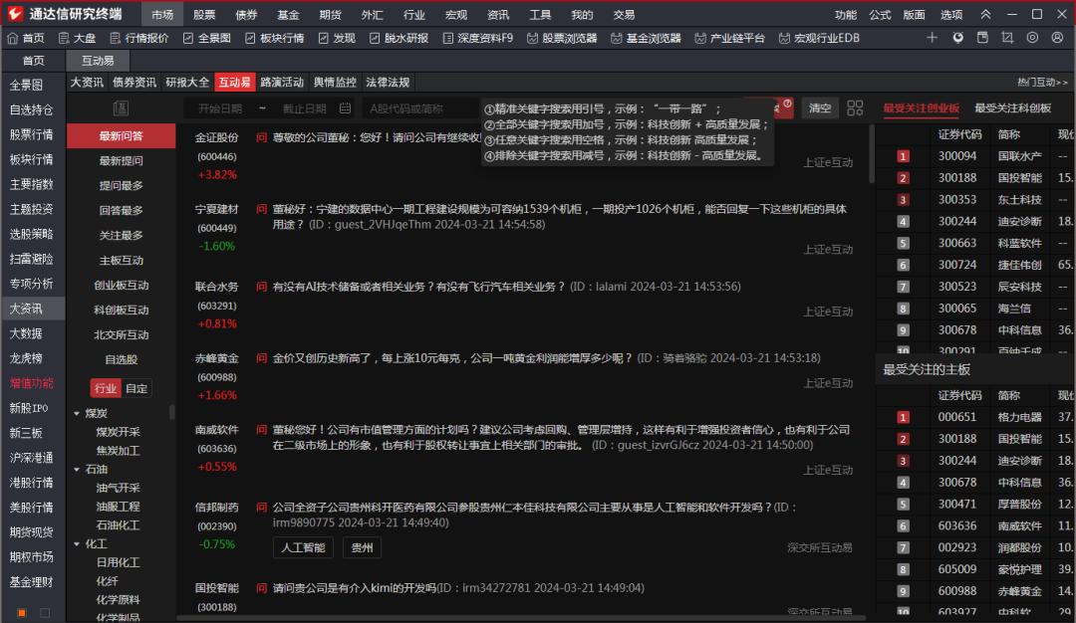
Task: Click the icon above 最新问答
Action: point(121,108)
